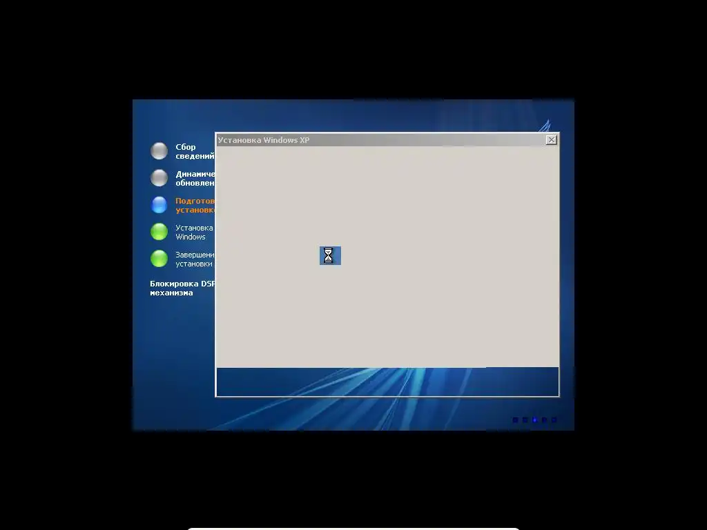Select the Динамическое обновление step text
Image resolution: width=707 pixels, height=530 pixels.
point(195,179)
